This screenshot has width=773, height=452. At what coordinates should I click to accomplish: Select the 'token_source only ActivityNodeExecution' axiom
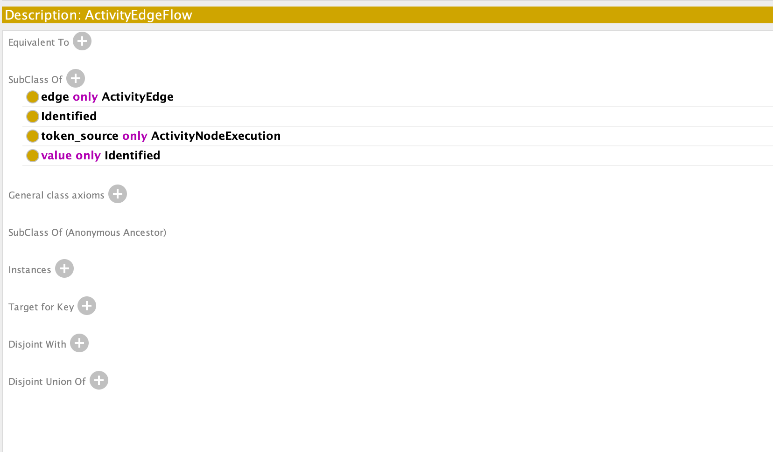point(161,136)
